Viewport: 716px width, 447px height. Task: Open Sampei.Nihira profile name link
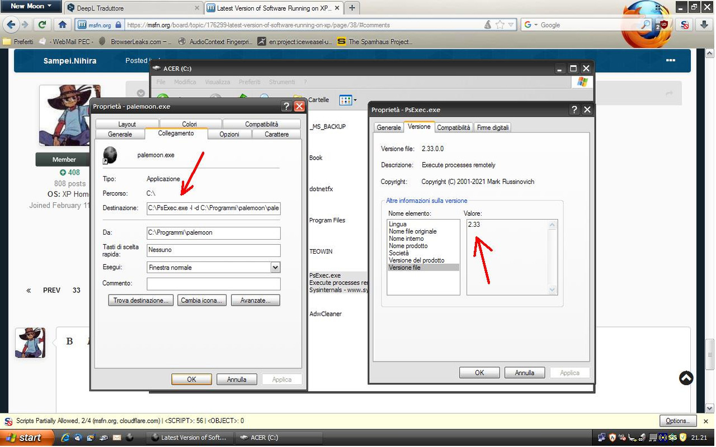(x=69, y=60)
